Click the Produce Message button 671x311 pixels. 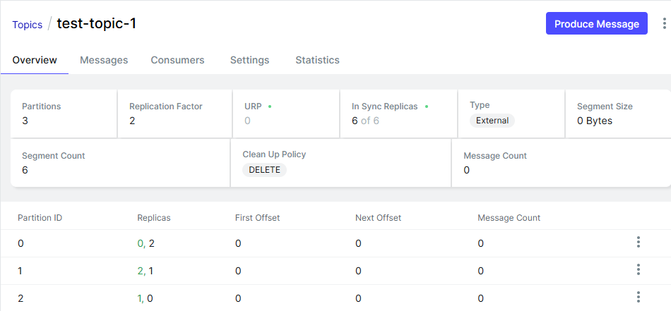(596, 23)
